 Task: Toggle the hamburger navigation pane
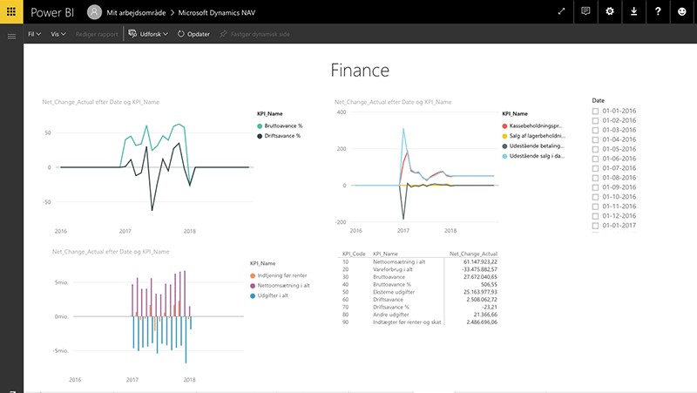(x=11, y=36)
